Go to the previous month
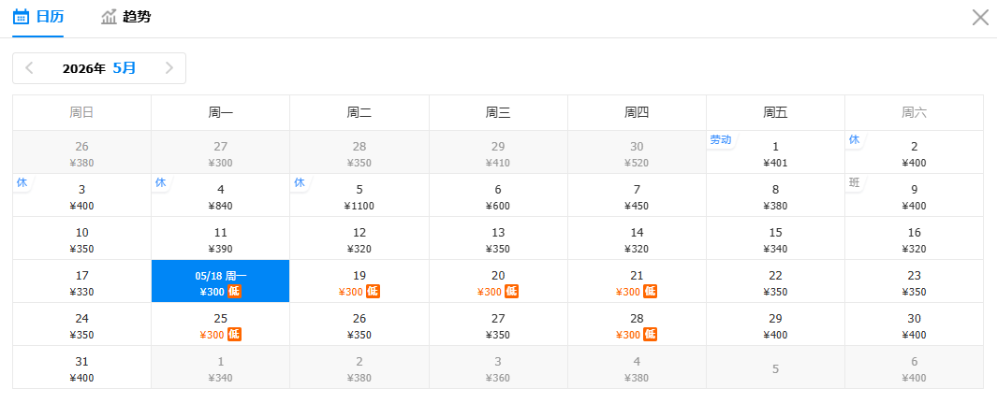The width and height of the screenshot is (997, 403). click(29, 68)
